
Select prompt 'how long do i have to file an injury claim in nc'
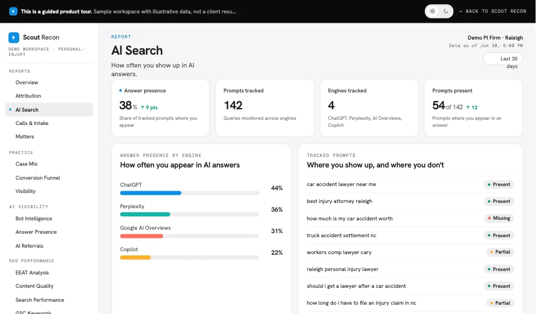point(361,303)
